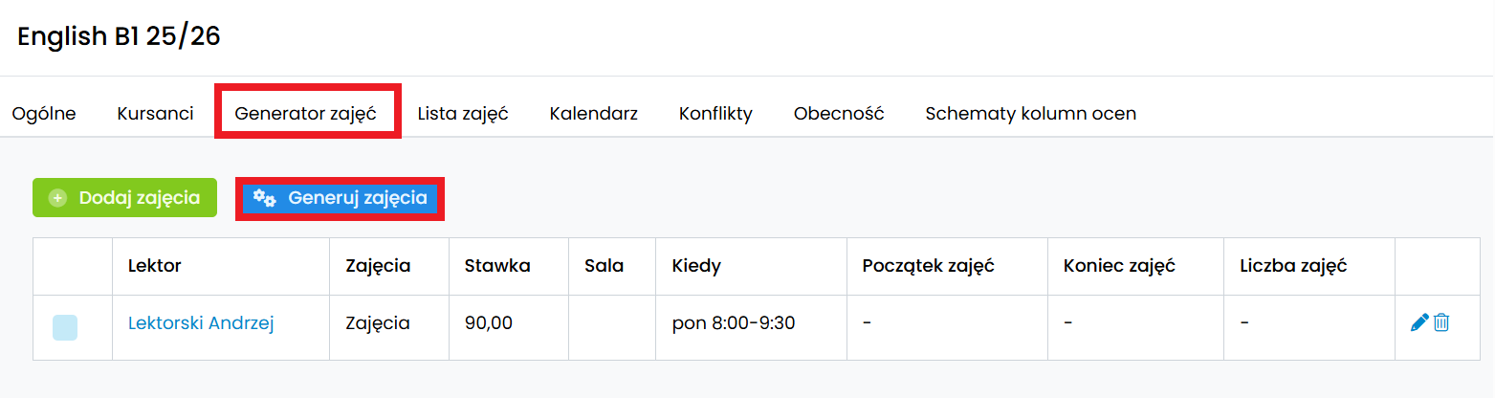Select the Generator zajęć tab
Screen dimensions: 1495x398
point(306,114)
